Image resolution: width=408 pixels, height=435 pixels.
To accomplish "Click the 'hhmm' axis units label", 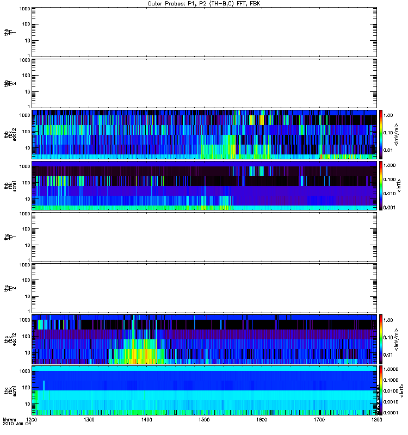I will (x=9, y=419).
